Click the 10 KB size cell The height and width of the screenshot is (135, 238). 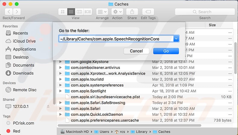226,97
